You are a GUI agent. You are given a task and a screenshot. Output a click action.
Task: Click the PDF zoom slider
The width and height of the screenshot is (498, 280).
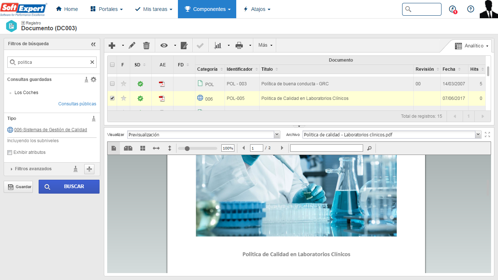point(197,148)
